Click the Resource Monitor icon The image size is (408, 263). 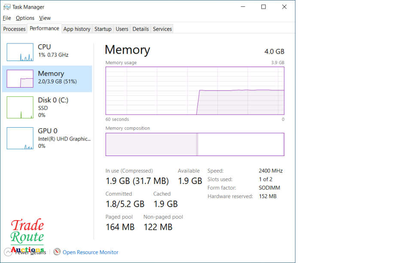pos(57,252)
